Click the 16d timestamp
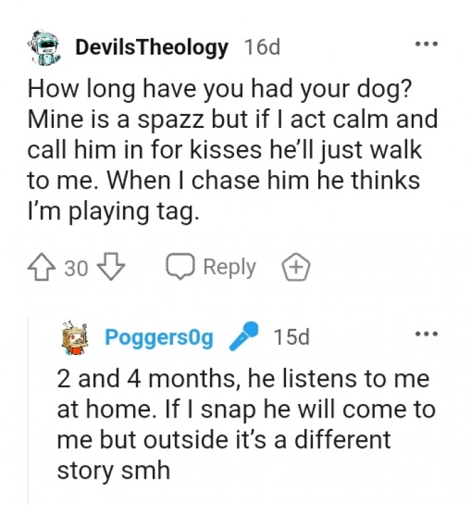Image resolution: width=471 pixels, height=505 pixels. tap(261, 48)
